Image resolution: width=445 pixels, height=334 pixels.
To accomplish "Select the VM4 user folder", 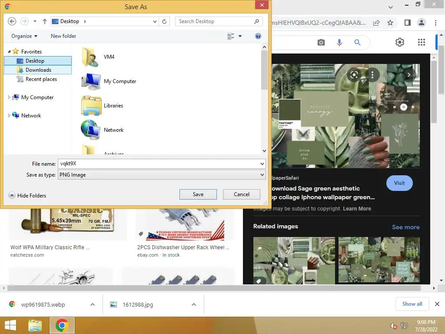I will 98,57.
